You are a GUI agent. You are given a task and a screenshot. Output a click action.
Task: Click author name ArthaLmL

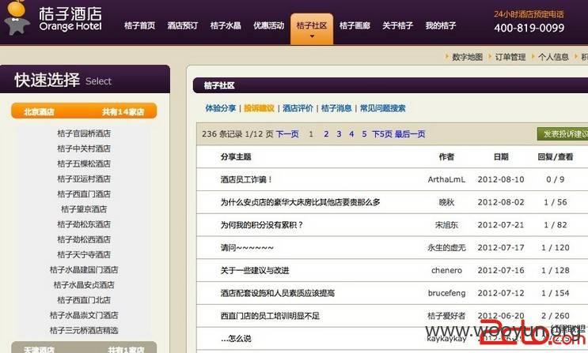coord(446,179)
